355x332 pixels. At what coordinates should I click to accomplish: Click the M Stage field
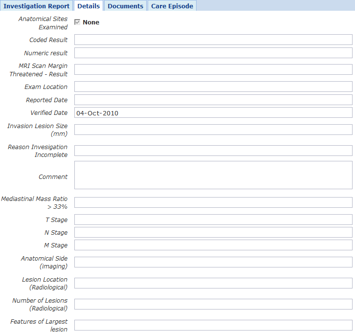[213, 245]
